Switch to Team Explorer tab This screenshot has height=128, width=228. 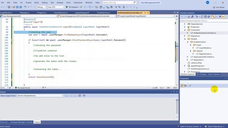coord(214,74)
